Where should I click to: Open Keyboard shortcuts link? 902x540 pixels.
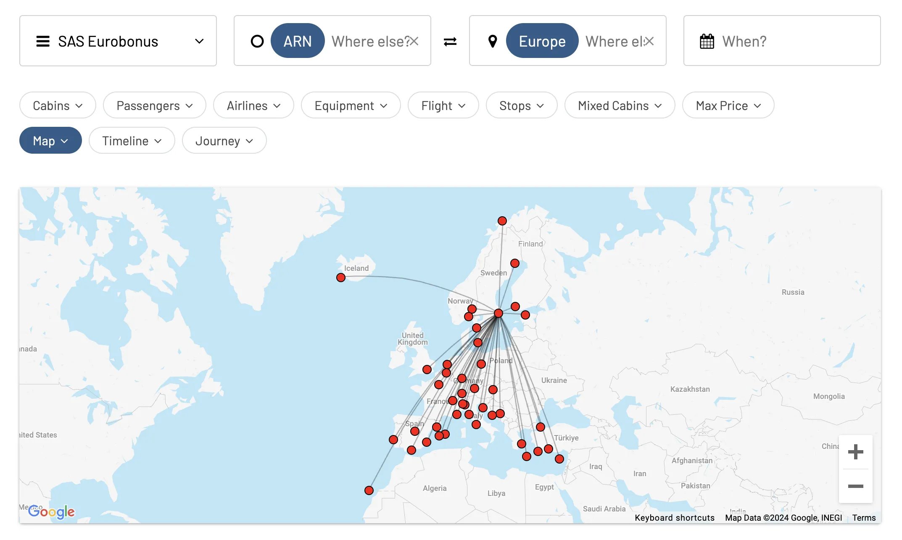(x=675, y=518)
